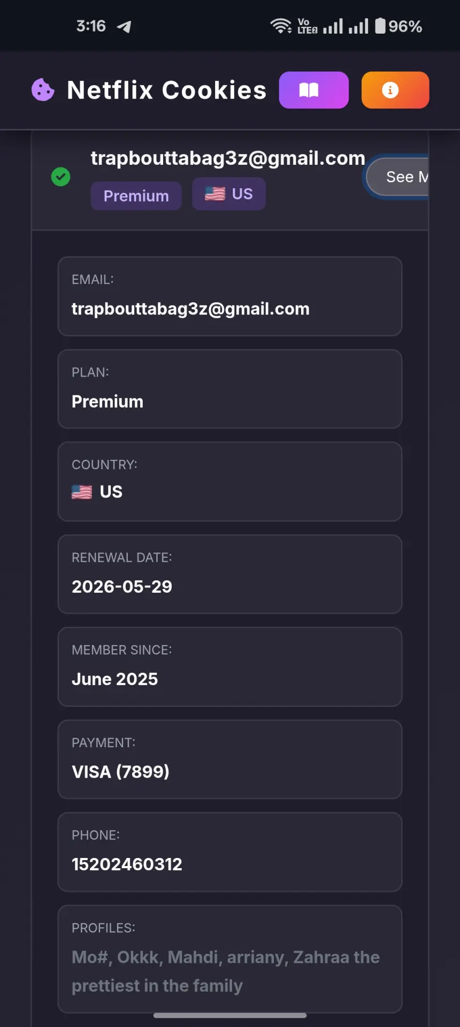Image resolution: width=460 pixels, height=1027 pixels.
Task: Open the purple book guide button
Action: (x=314, y=90)
